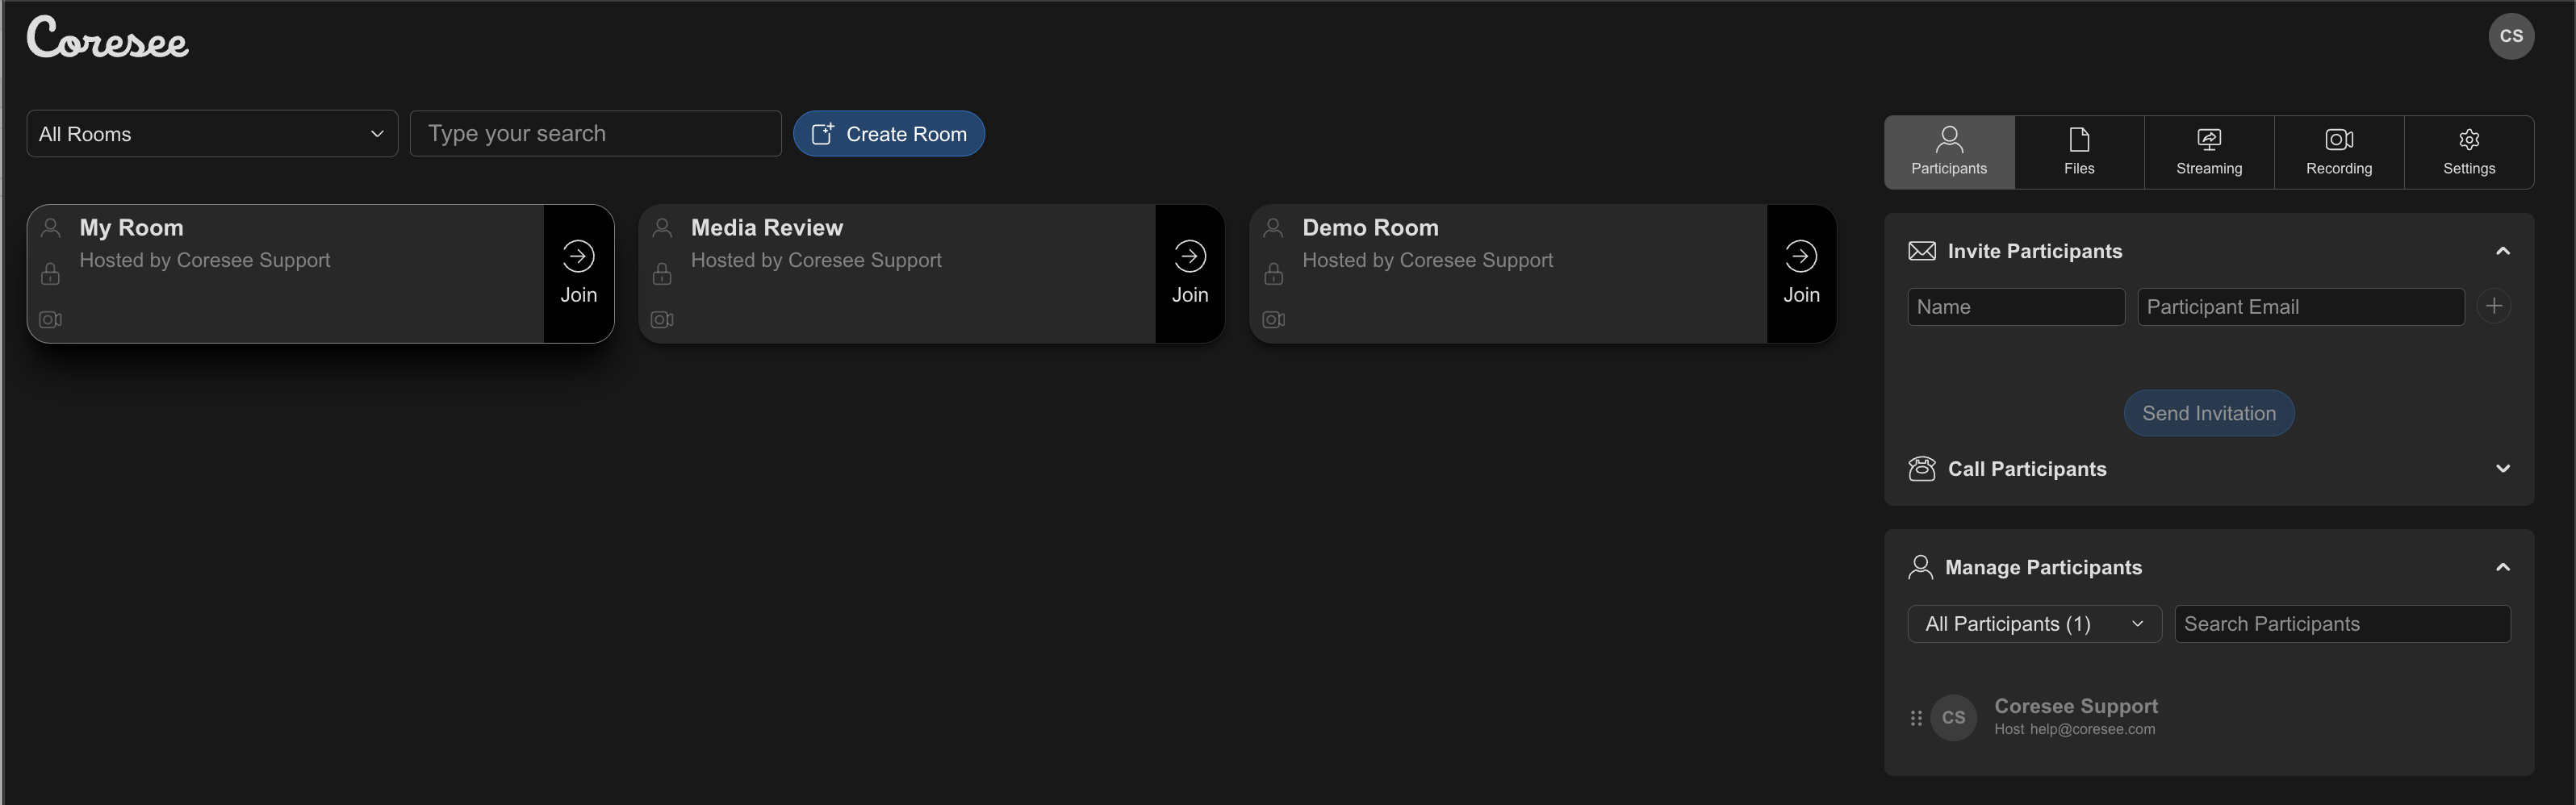The image size is (2576, 805).
Task: Focus the room search field
Action: [x=595, y=134]
